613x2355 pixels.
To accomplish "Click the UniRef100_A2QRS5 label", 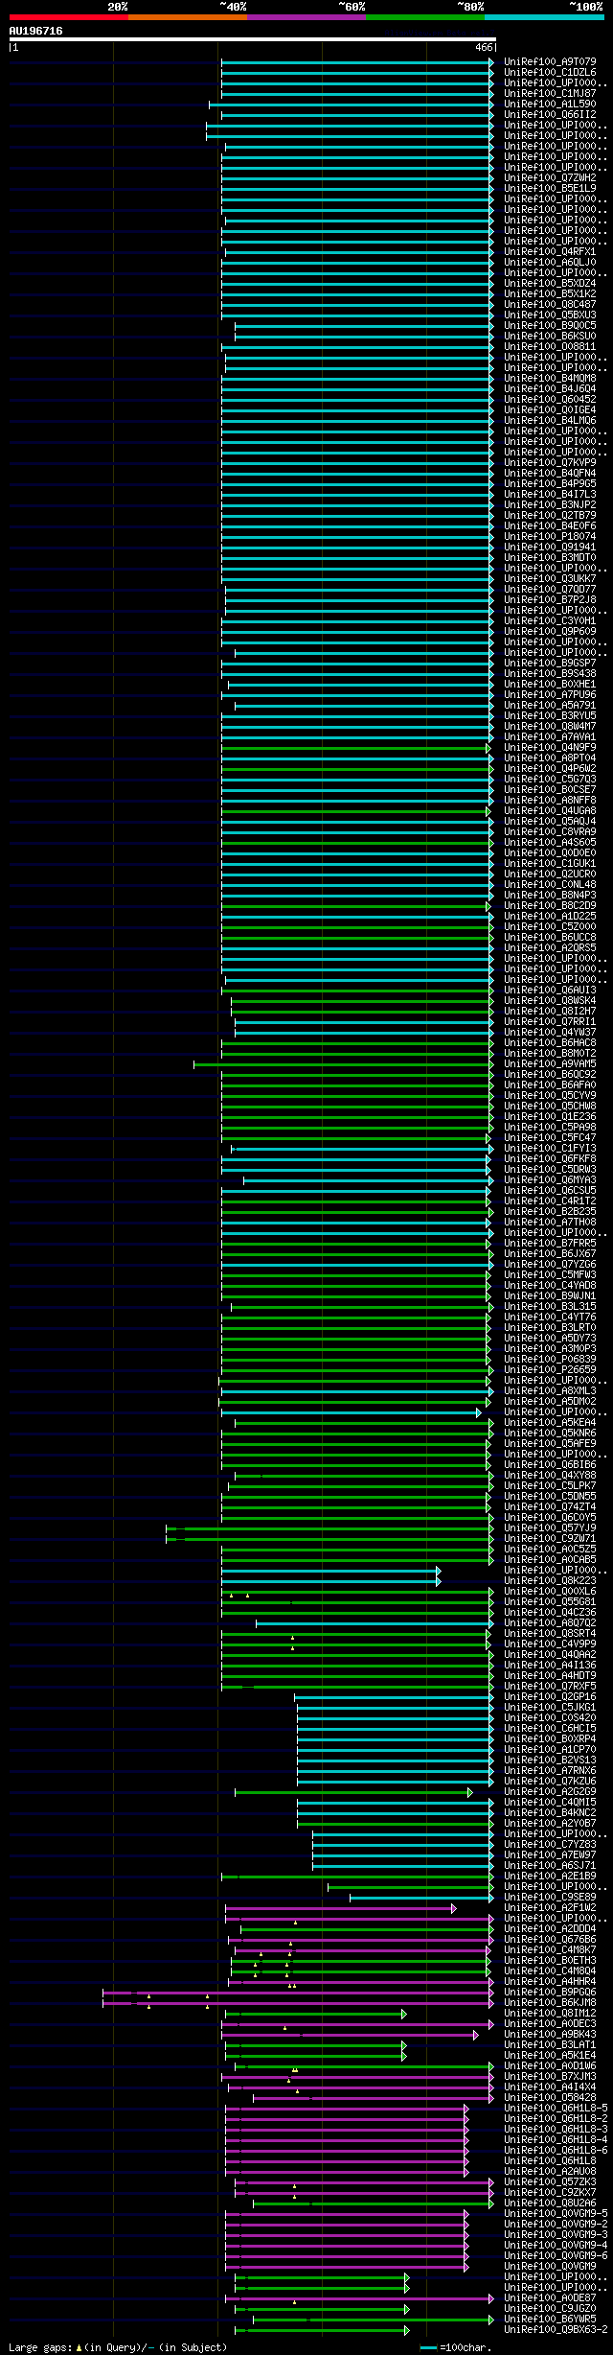I will (550, 947).
